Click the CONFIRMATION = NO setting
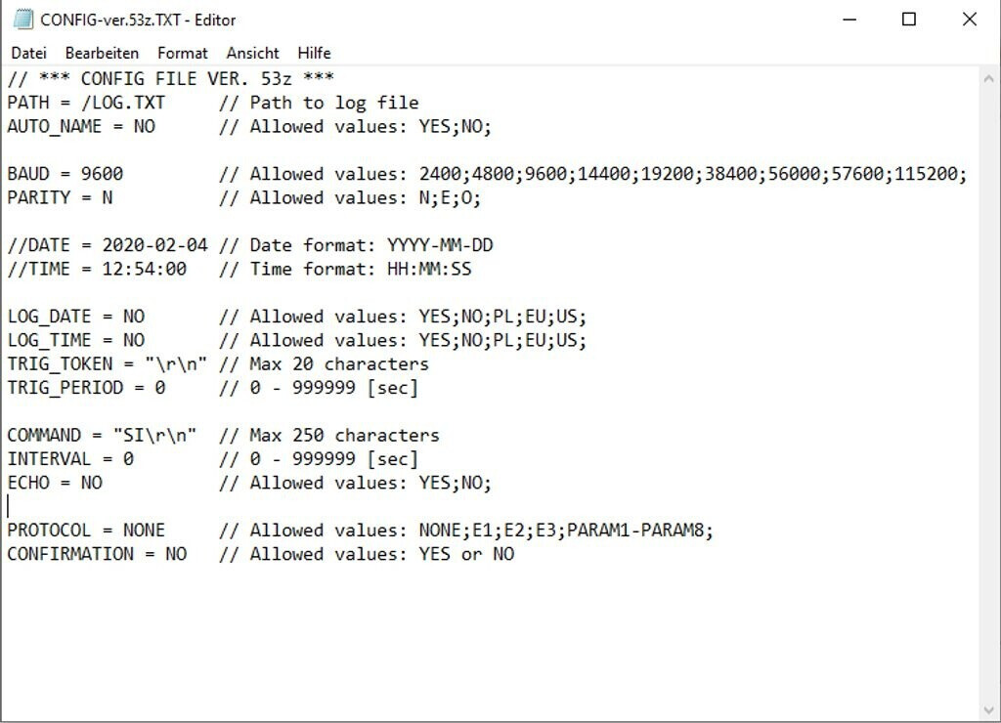The width and height of the screenshot is (1001, 723). click(x=97, y=554)
